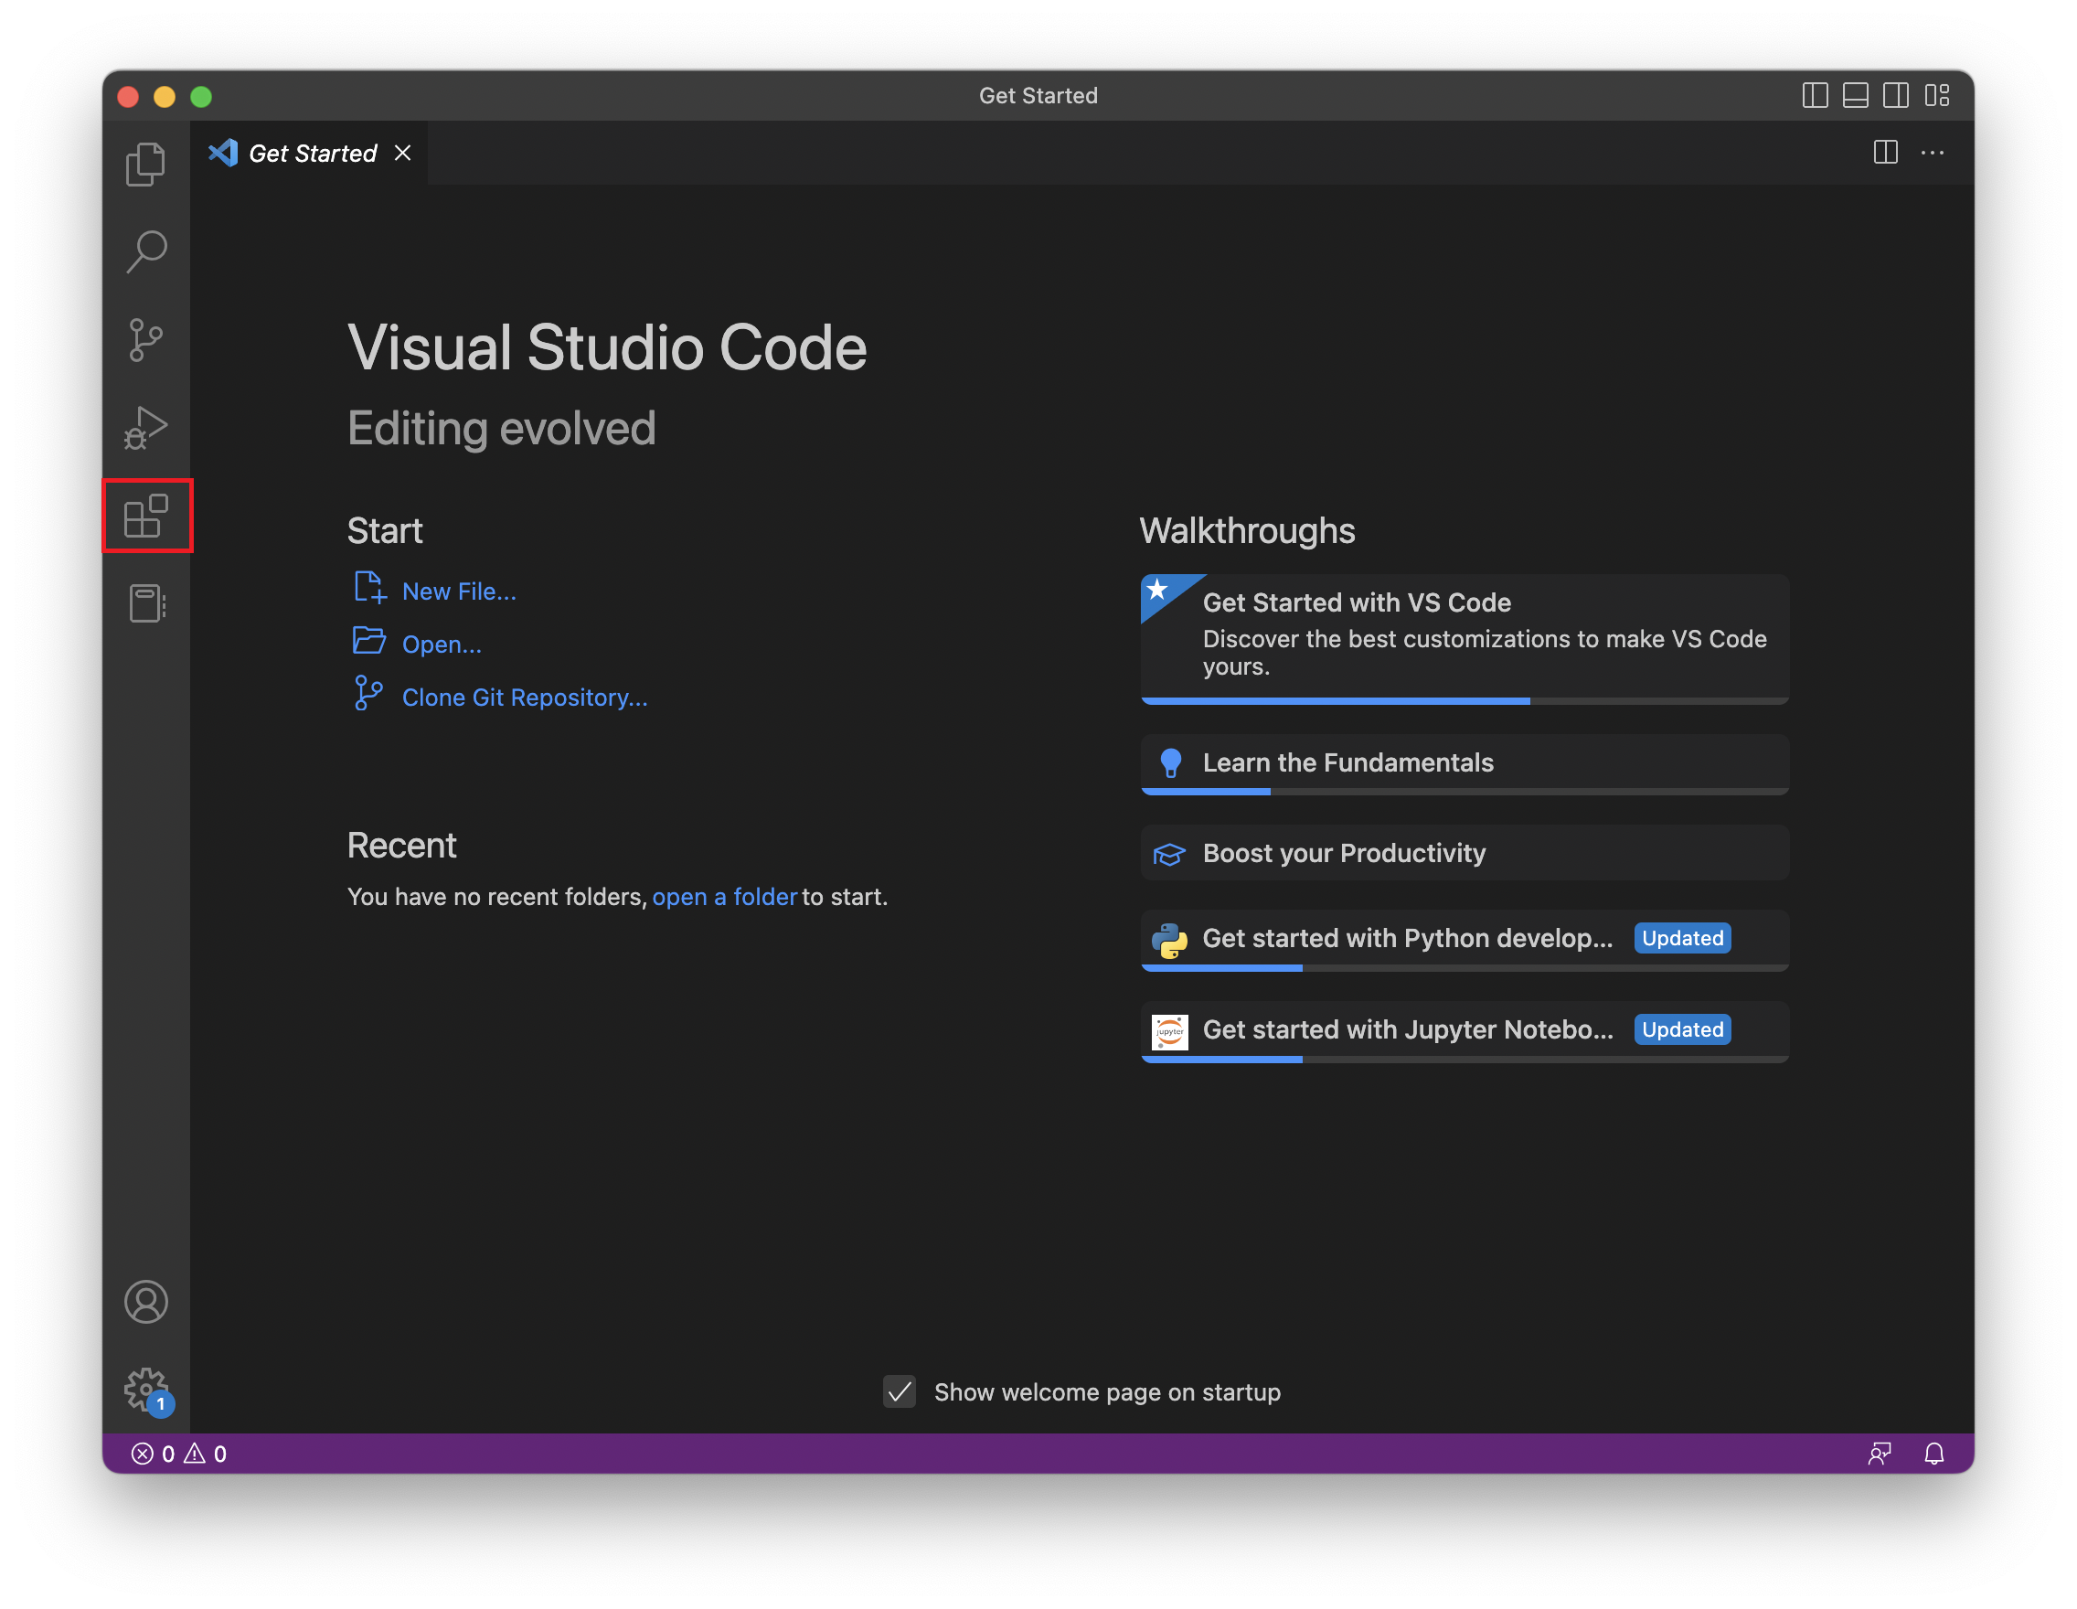This screenshot has height=1609, width=2077.
Task: Open the Extensions view icon
Action: point(145,516)
